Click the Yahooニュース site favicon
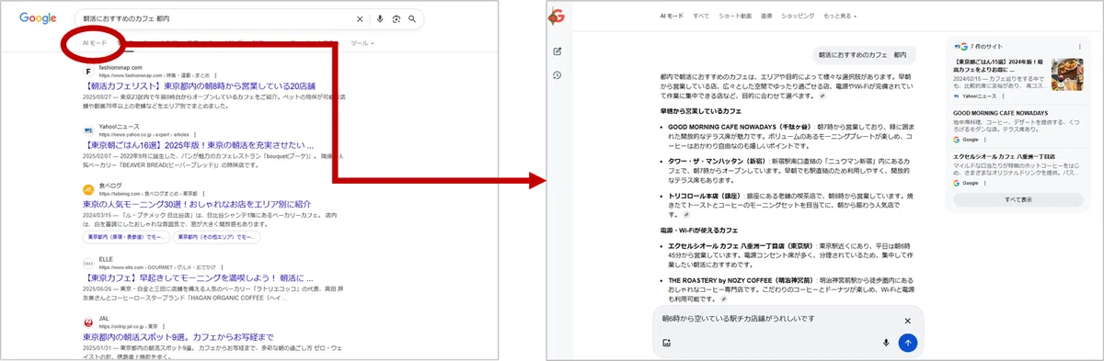This screenshot has width=1104, height=361. [87, 130]
